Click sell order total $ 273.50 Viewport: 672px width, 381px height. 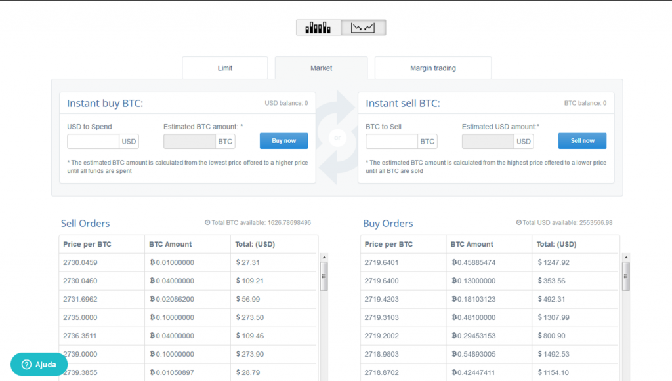[250, 317]
